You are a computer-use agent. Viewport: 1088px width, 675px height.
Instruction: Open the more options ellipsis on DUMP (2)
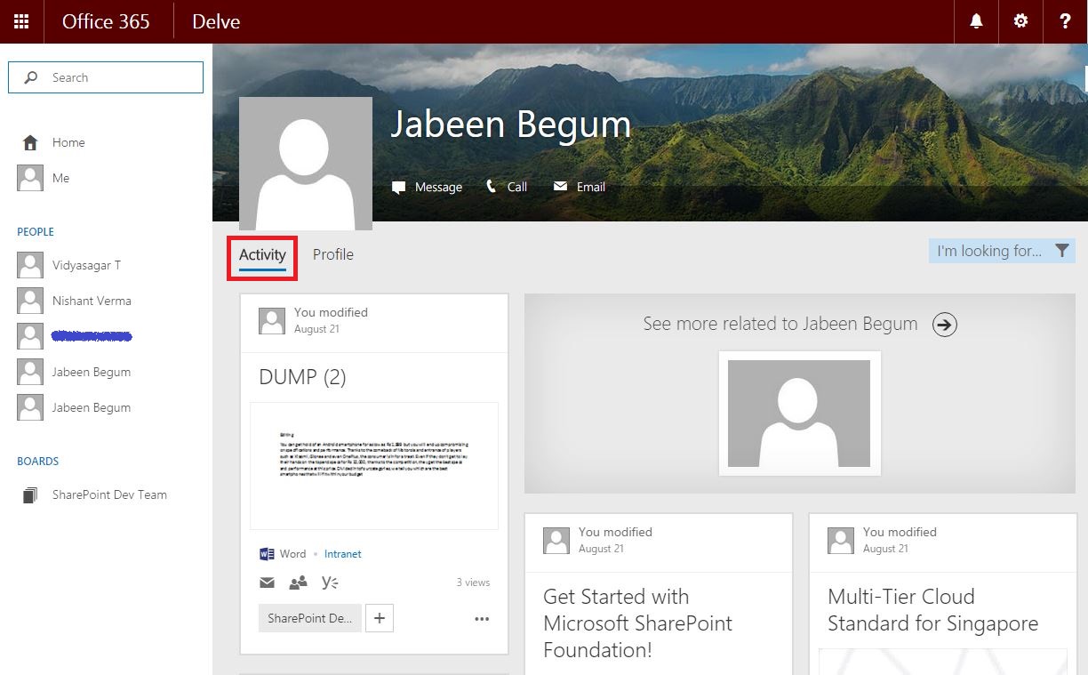click(482, 619)
